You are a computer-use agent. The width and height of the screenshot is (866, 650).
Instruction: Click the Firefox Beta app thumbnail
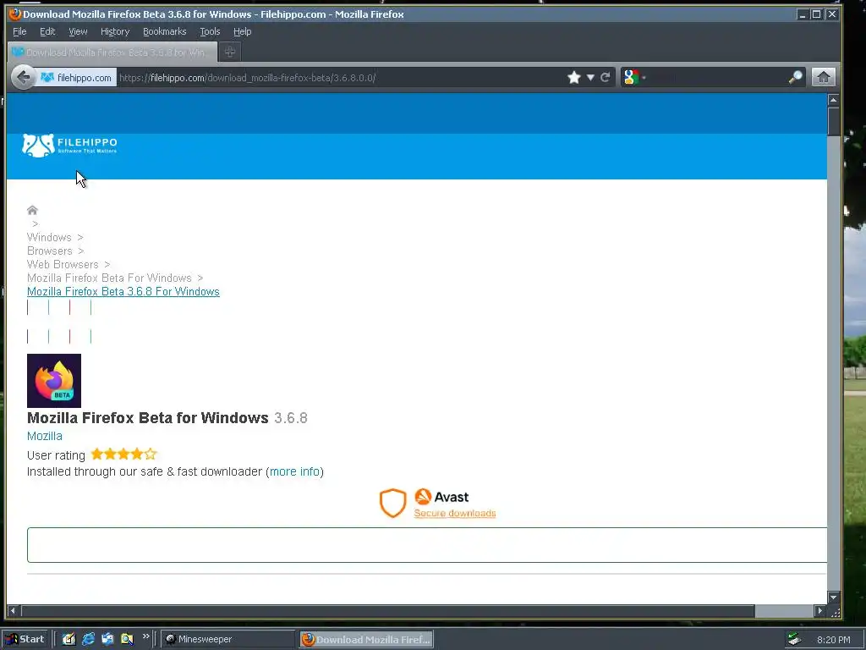click(54, 381)
